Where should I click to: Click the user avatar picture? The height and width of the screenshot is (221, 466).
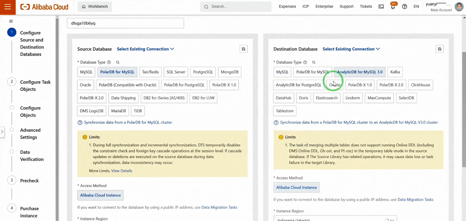pos(459,6)
